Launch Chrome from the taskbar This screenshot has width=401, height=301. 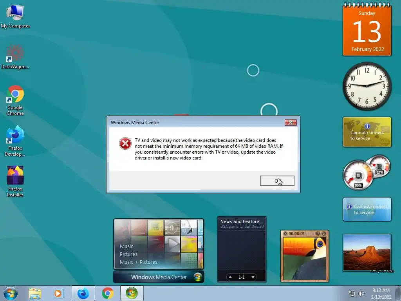coord(108,293)
